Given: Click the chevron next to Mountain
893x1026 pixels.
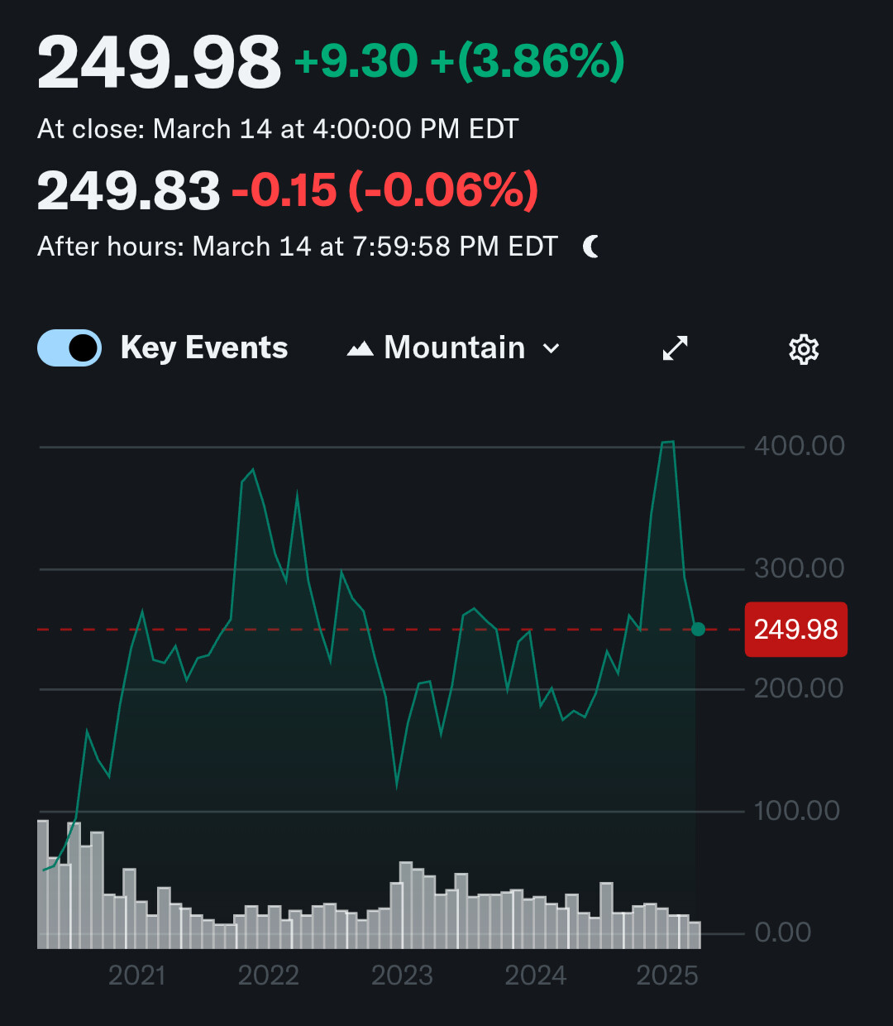Looking at the screenshot, I should pos(551,349).
